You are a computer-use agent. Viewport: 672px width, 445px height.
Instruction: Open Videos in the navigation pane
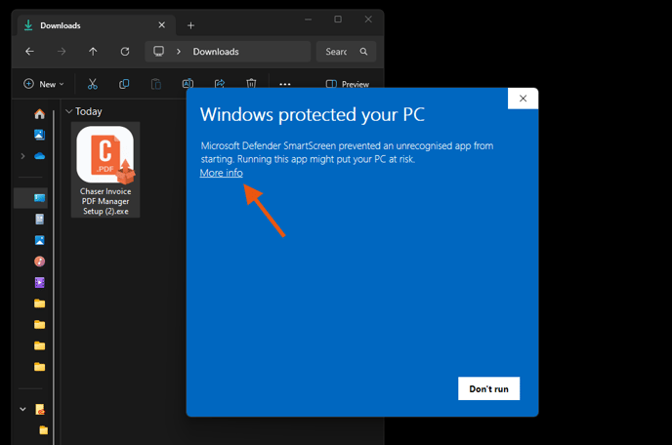39,282
